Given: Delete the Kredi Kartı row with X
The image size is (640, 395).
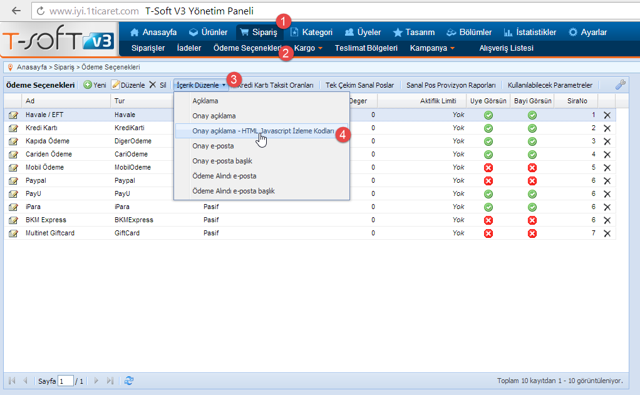Looking at the screenshot, I should [607, 128].
